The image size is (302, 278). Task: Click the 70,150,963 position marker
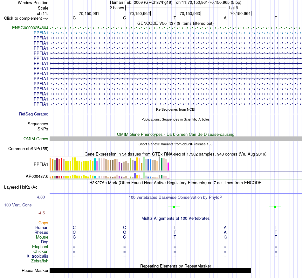[x=190, y=13]
